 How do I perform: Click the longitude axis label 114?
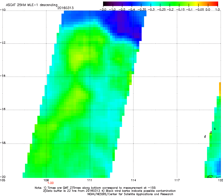[133, 180]
